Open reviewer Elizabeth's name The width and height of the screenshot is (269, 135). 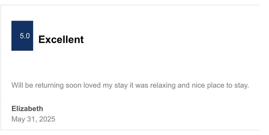[x=27, y=109]
